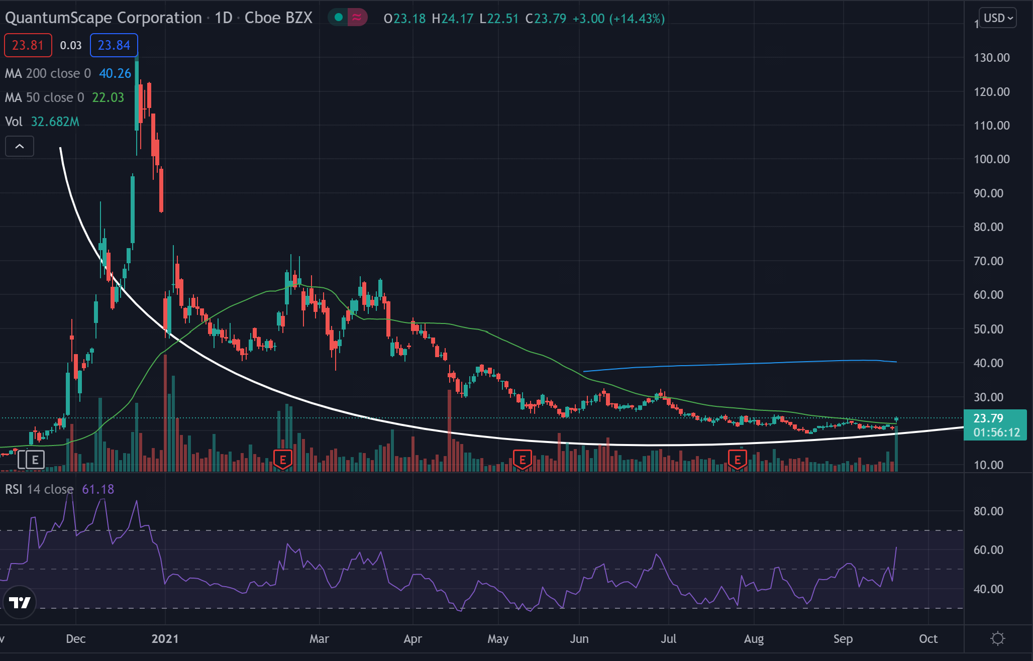The image size is (1033, 661).
Task: Click the gray E marker near November
Action: point(35,460)
